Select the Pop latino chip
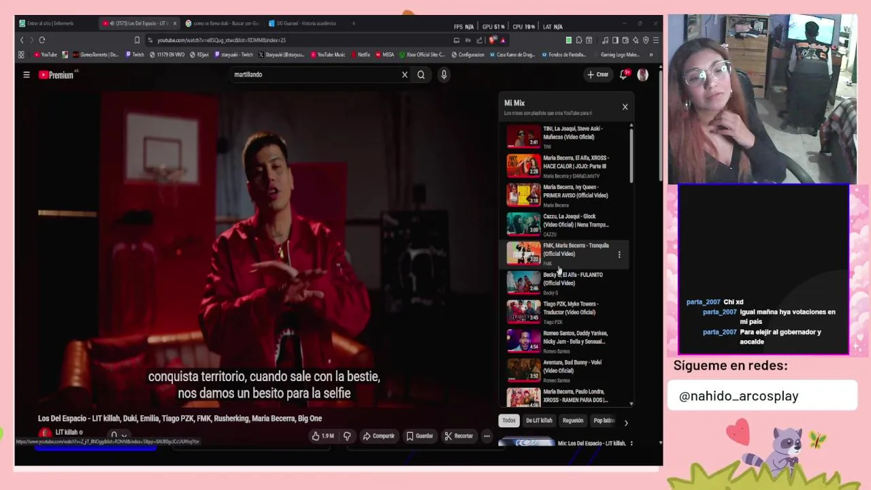Screen dimensions: 871x490 tap(604, 421)
